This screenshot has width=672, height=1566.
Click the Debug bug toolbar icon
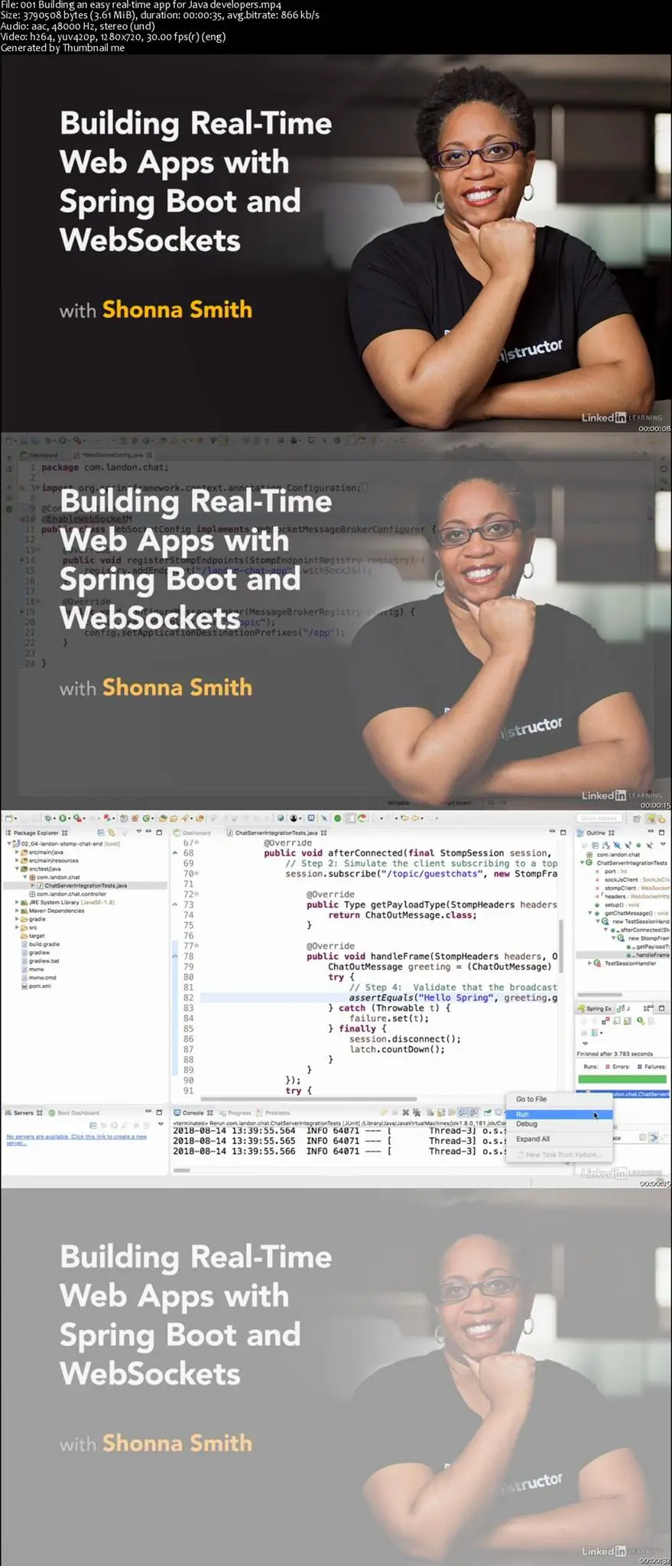click(x=49, y=818)
